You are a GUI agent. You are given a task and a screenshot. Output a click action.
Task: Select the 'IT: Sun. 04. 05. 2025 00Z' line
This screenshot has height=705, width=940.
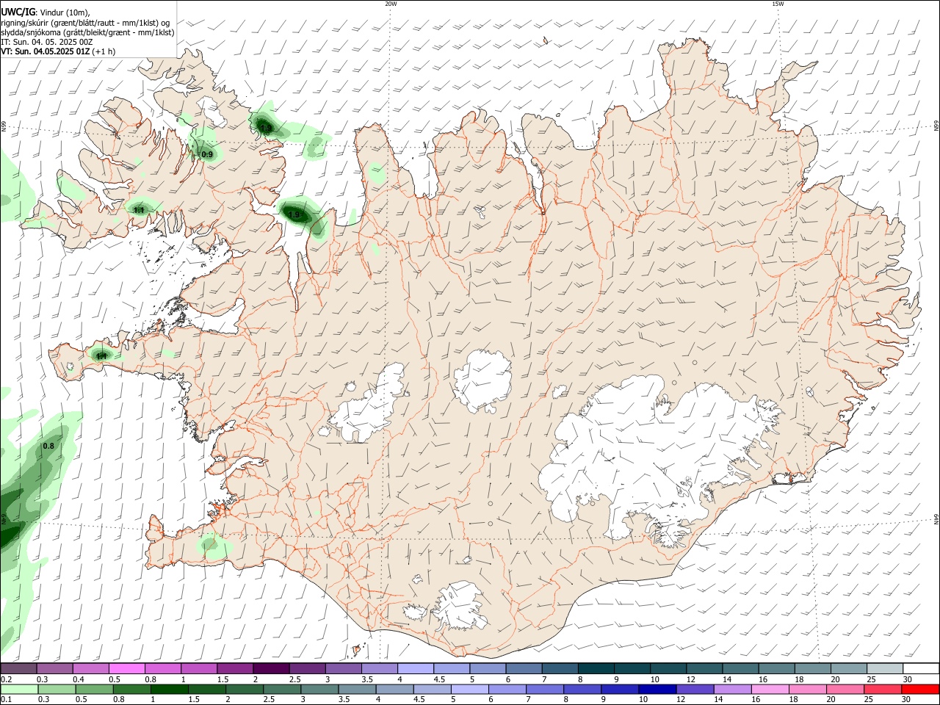coord(46,42)
